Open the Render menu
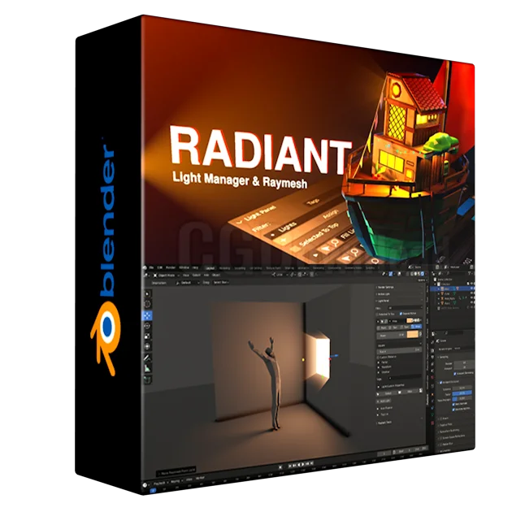Screen dimensions: 512x512 (171, 267)
